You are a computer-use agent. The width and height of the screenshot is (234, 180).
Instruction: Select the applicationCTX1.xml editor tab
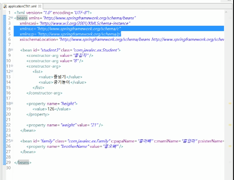[22, 6]
